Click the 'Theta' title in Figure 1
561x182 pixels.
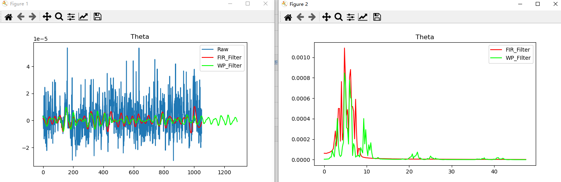pyautogui.click(x=140, y=37)
